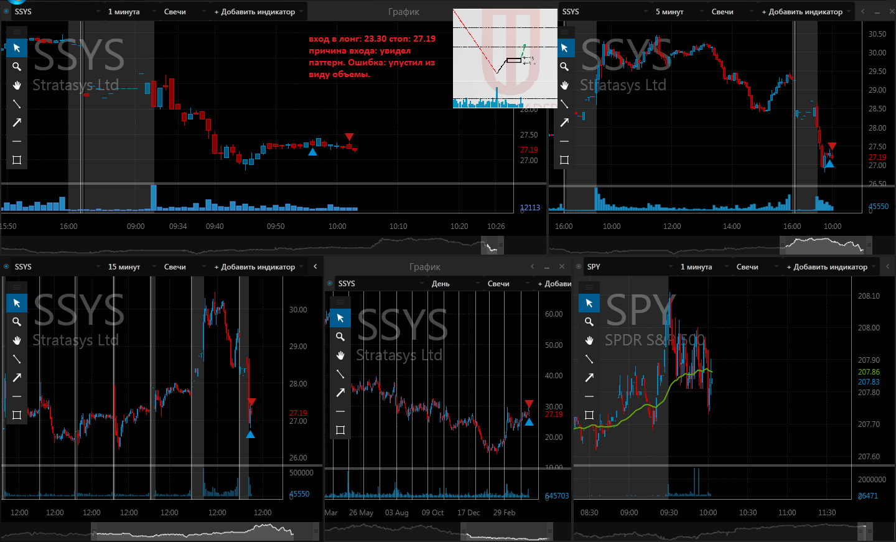The width and height of the screenshot is (896, 542).
Task: Select the magnifier zoom tool in the daily SSYS chart
Action: click(340, 337)
